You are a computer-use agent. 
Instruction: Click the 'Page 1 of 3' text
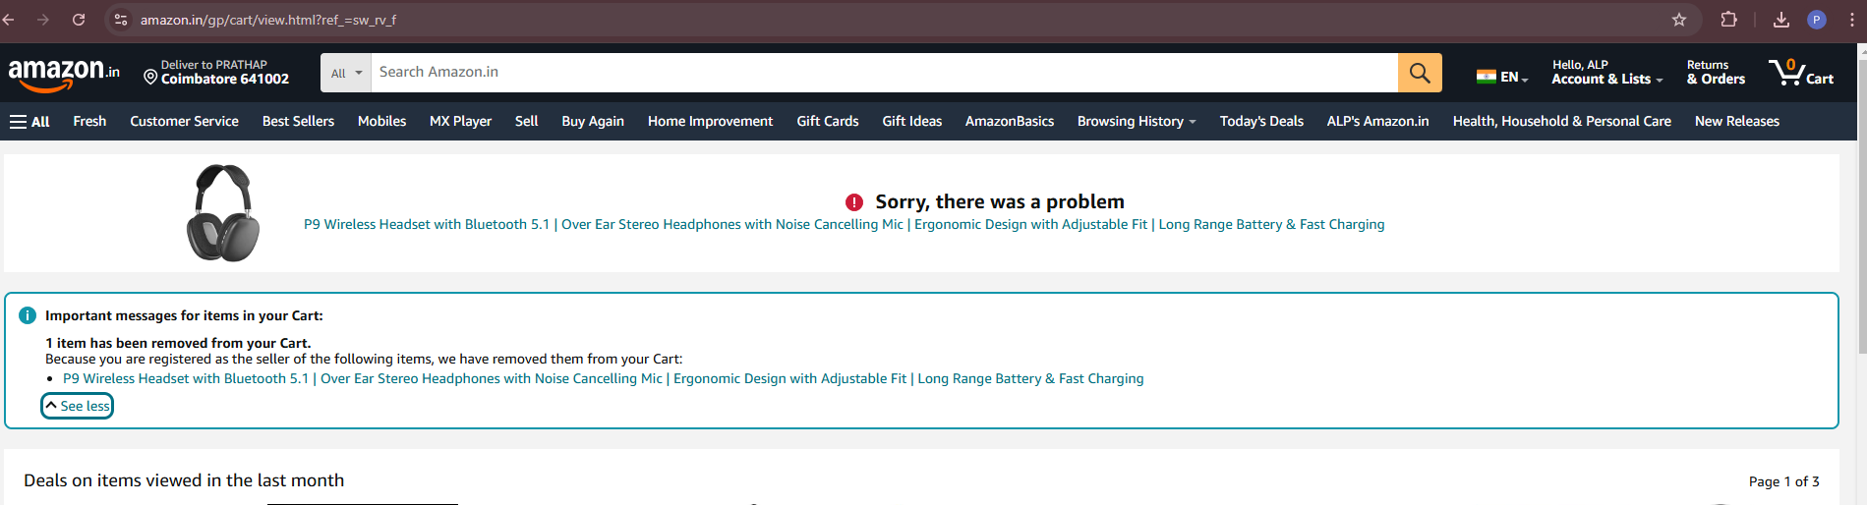1783,481
